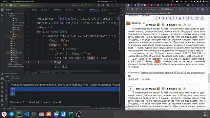Switch to the sfg.py editor tab
Screen dimensions: 210x118
pyautogui.click(x=105, y=10)
